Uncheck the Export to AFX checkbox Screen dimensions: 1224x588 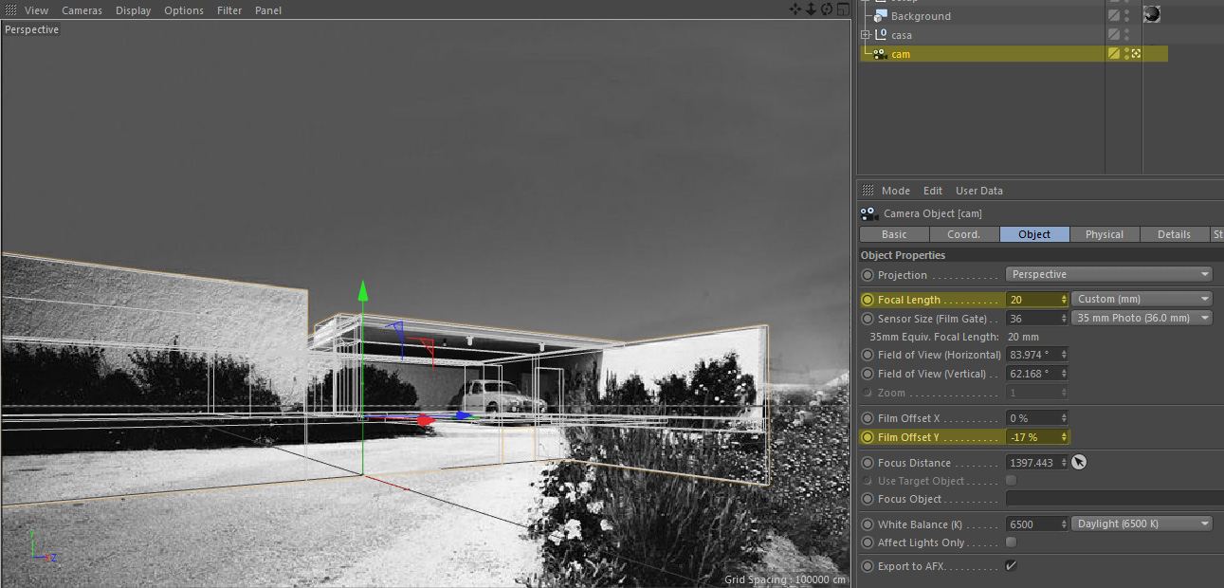pyautogui.click(x=1011, y=566)
